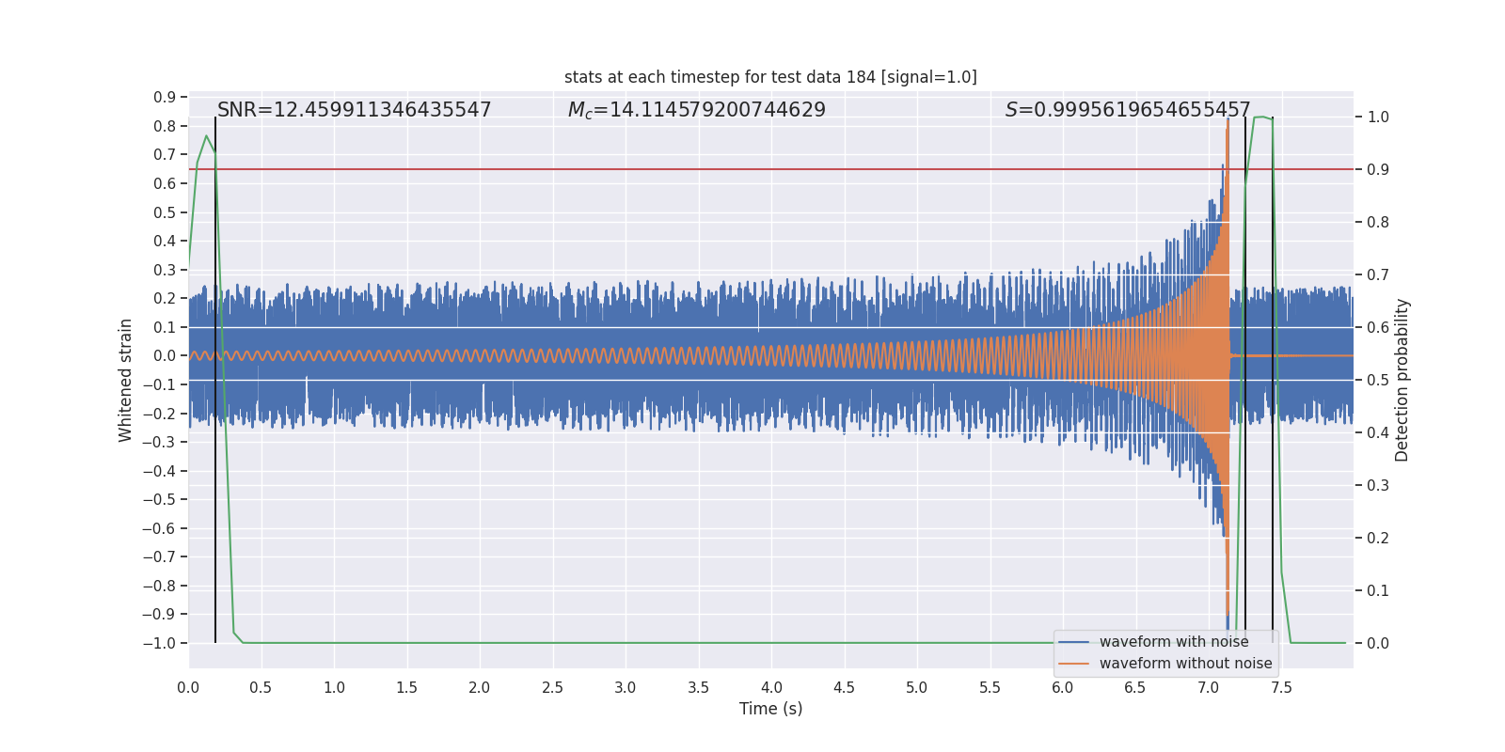The height and width of the screenshot is (752, 1505).
Task: Select the S=0.9995 annotation text
Action: 1127,110
